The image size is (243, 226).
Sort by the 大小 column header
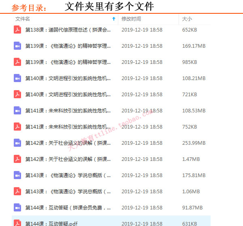pyautogui.click(x=187, y=19)
